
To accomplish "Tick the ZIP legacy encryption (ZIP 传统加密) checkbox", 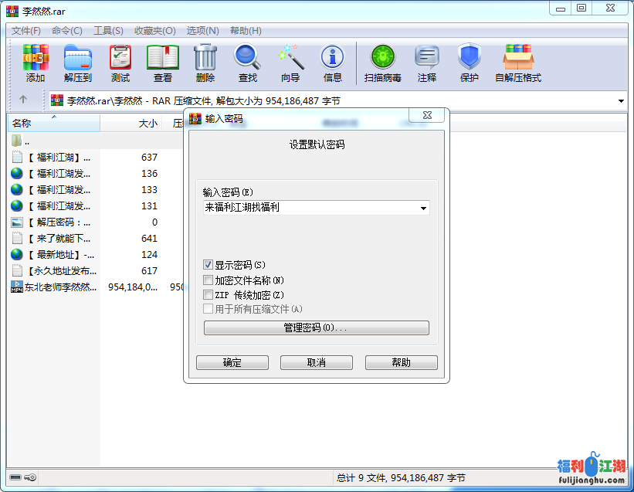I will (208, 295).
